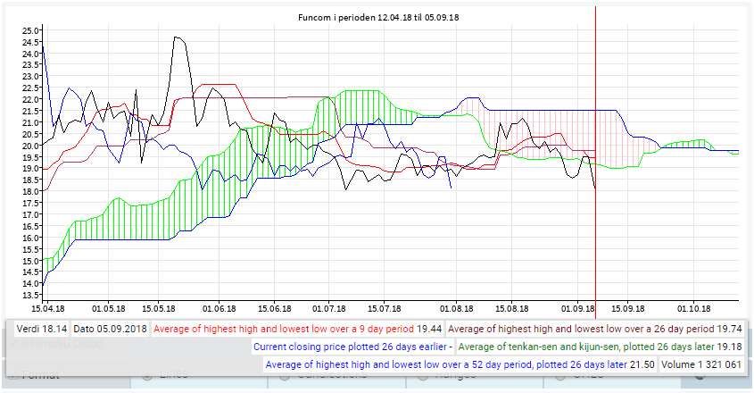Screen dimensions: 754x393
Task: Click the 01.08.18 x-axis date label
Action: (x=457, y=309)
